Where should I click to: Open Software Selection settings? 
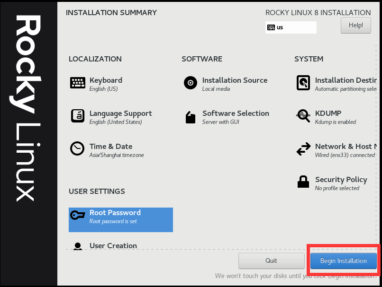pos(236,113)
